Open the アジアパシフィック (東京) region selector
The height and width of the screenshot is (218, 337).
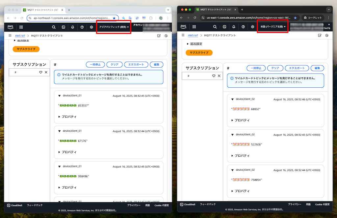pos(114,27)
